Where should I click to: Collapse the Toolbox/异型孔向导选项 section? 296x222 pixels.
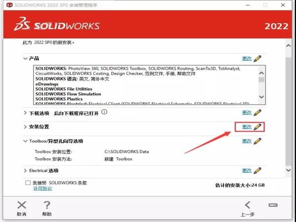point(25,141)
